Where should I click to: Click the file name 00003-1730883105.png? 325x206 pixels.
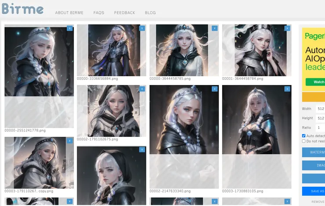point(242,191)
